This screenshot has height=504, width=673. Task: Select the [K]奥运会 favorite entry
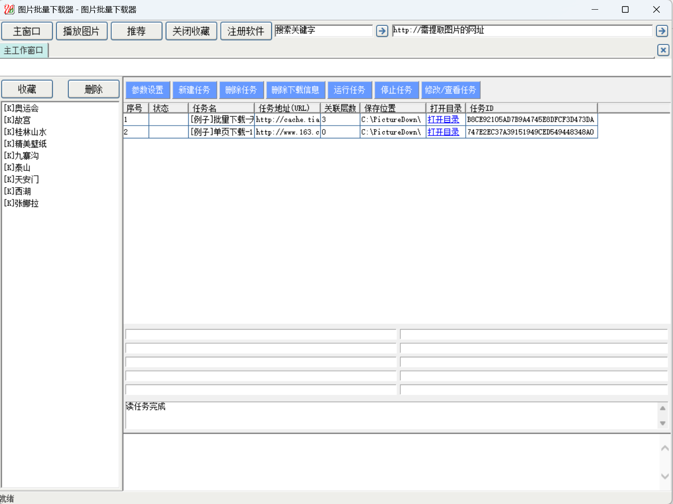(x=21, y=108)
